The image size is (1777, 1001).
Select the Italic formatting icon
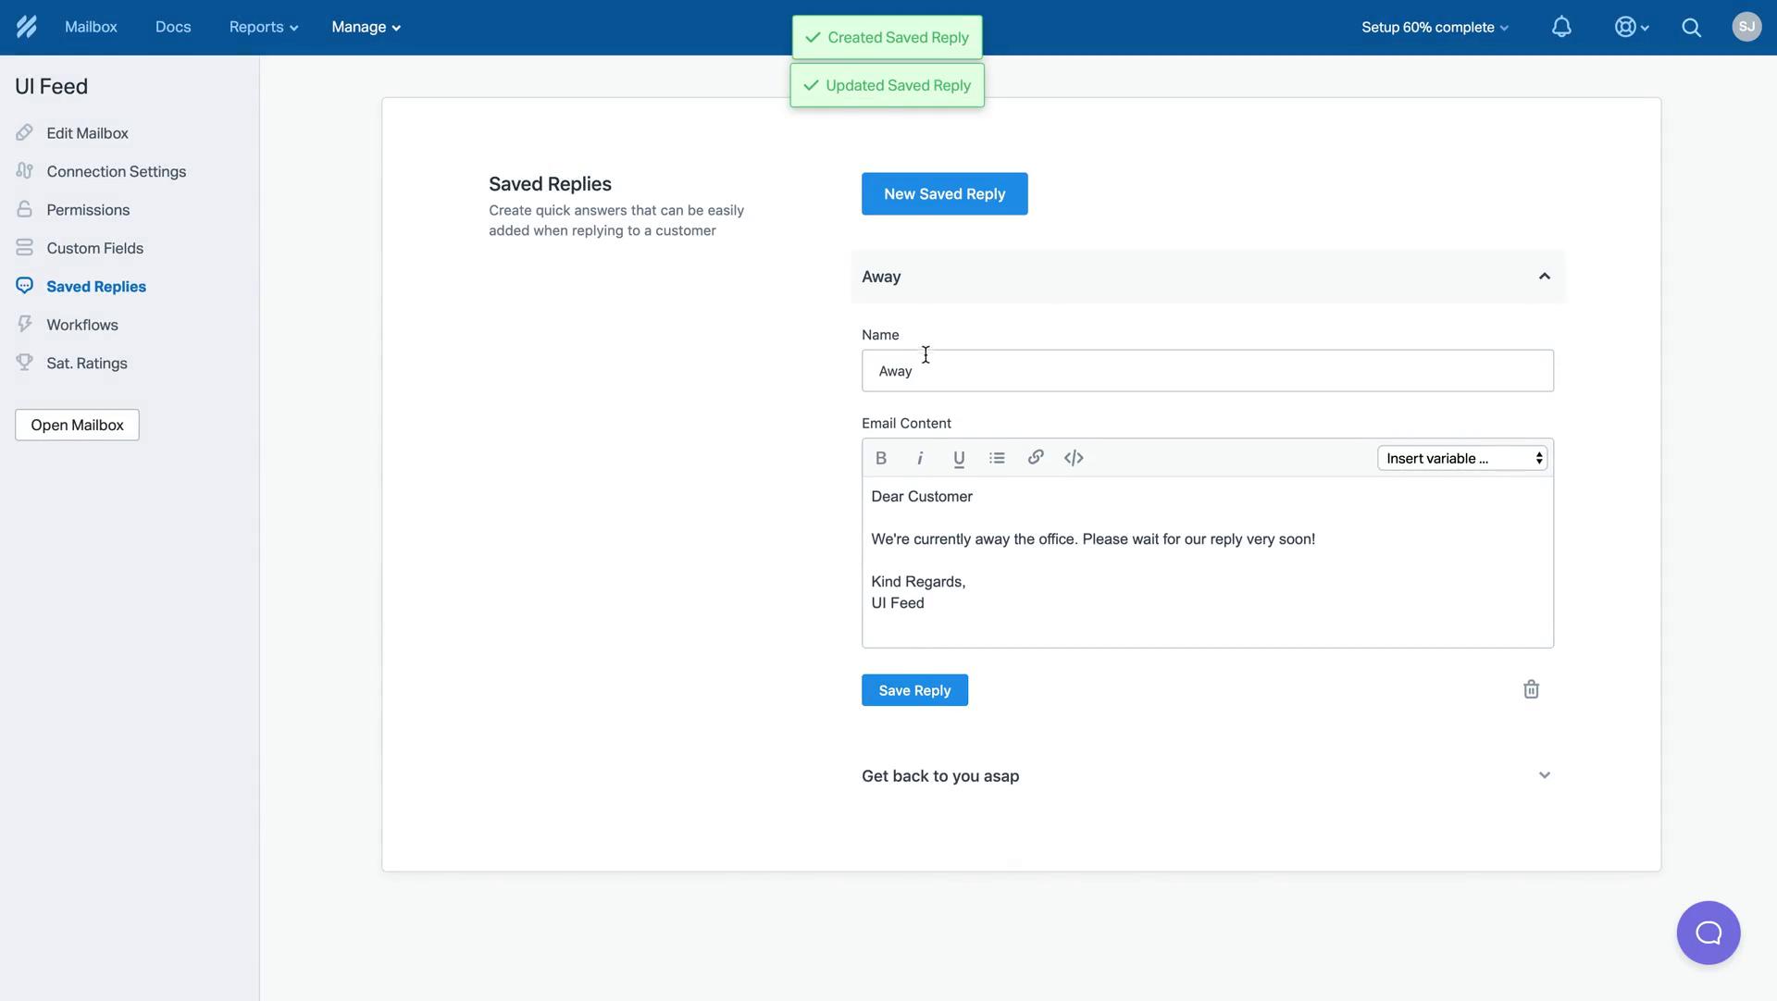(919, 456)
